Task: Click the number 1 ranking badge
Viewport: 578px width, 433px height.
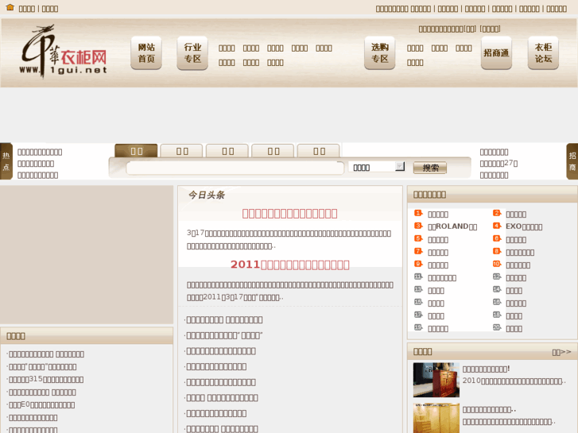Action: pyautogui.click(x=418, y=214)
